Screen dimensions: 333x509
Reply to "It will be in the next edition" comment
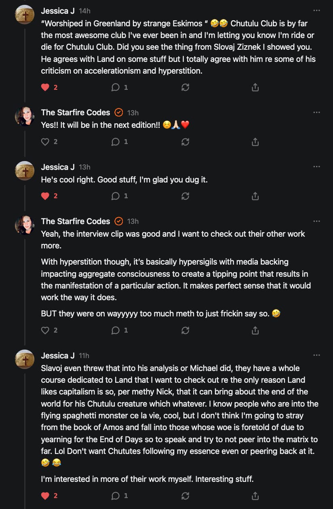click(116, 142)
